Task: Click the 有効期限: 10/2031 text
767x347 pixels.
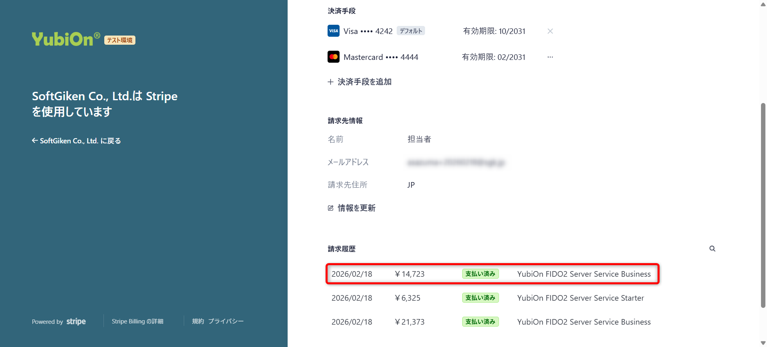Action: click(494, 31)
